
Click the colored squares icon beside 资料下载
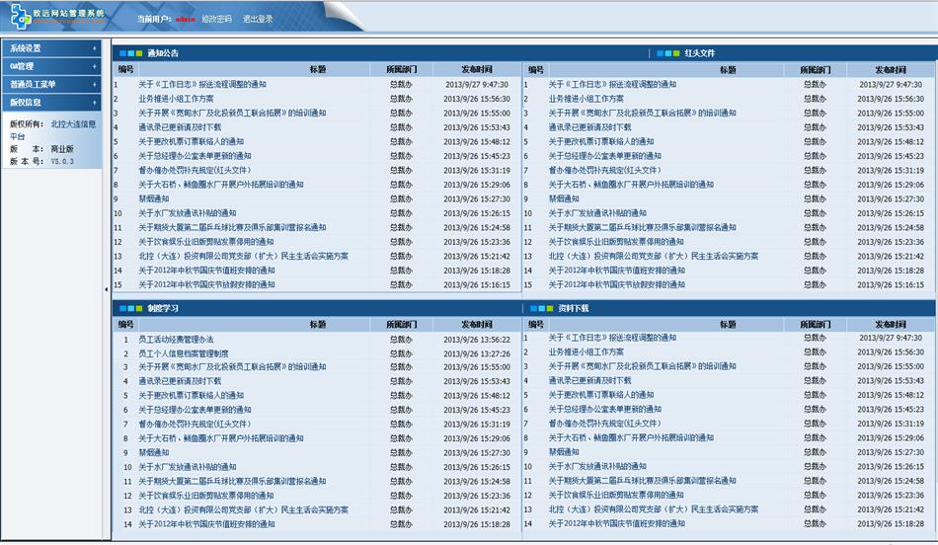541,308
